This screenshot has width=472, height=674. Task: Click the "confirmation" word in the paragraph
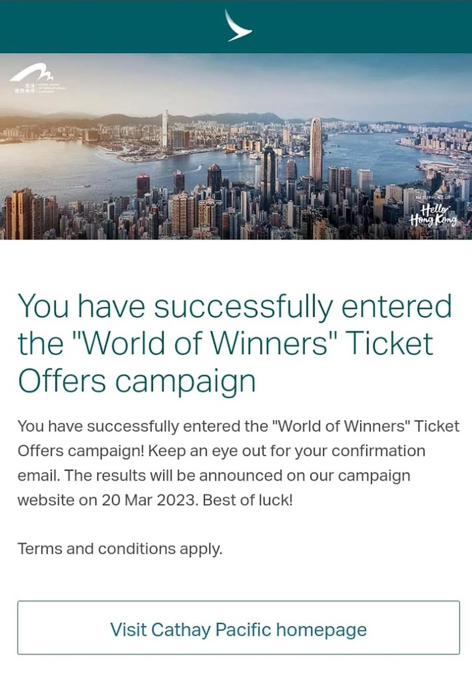coord(378,451)
